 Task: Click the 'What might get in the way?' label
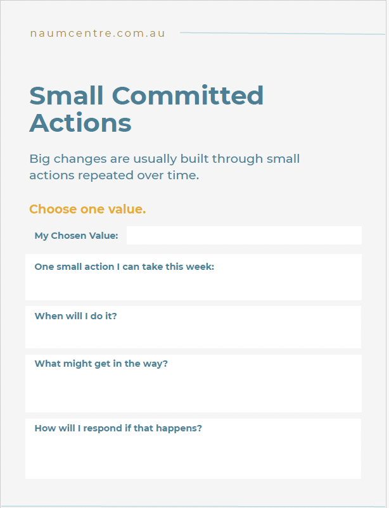point(101,364)
